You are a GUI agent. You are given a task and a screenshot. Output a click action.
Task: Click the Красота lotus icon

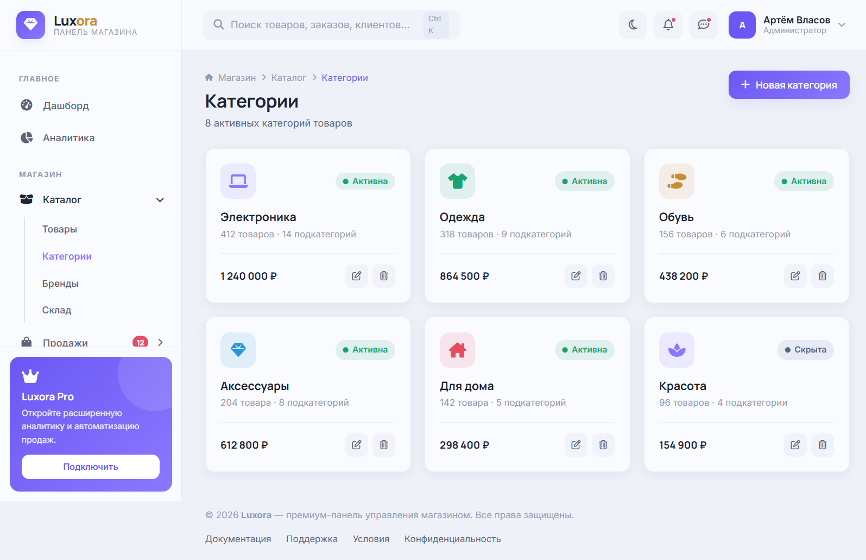(x=677, y=350)
